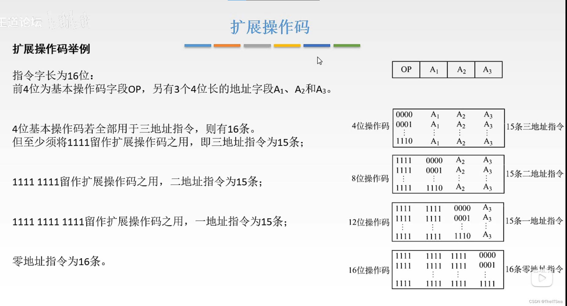Click the line starting 4位基本操作码若全部用于
Image resolution: width=567 pixels, height=306 pixels.
click(x=134, y=129)
